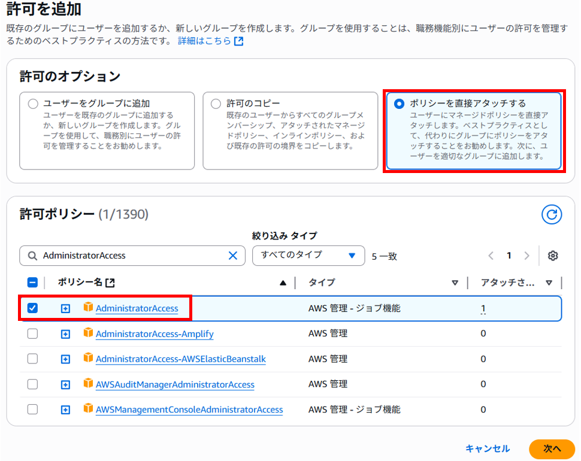The height and width of the screenshot is (461, 581).
Task: Click the attached count 1 for AdministratorAccess
Action: pos(483,308)
